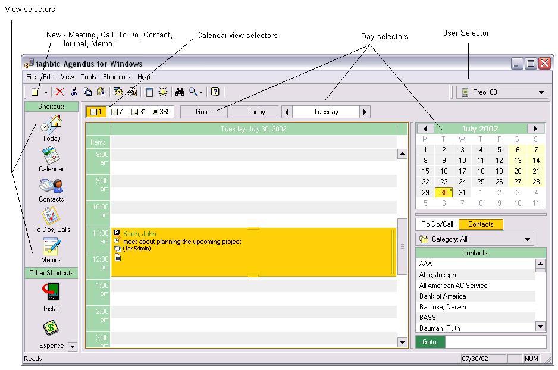Click the Agendus app icon in title bar

(x=29, y=63)
